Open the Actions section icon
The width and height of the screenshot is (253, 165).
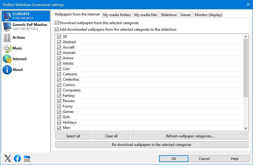pos(7,38)
